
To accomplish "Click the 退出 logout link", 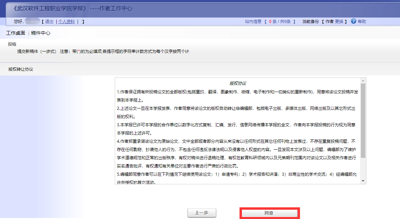I will 49,21.
